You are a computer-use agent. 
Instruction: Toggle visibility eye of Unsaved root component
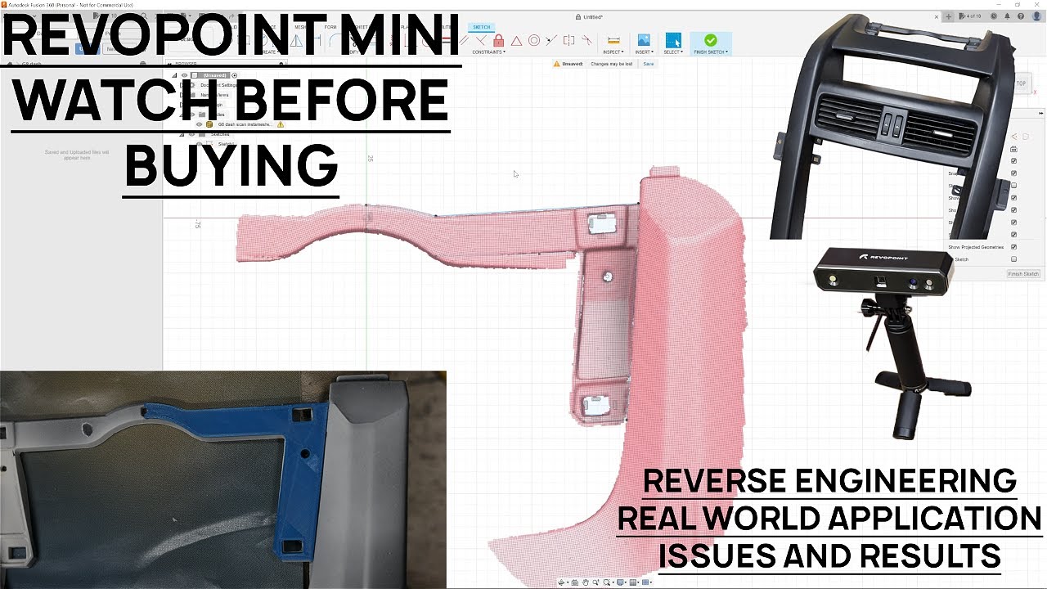(x=184, y=75)
